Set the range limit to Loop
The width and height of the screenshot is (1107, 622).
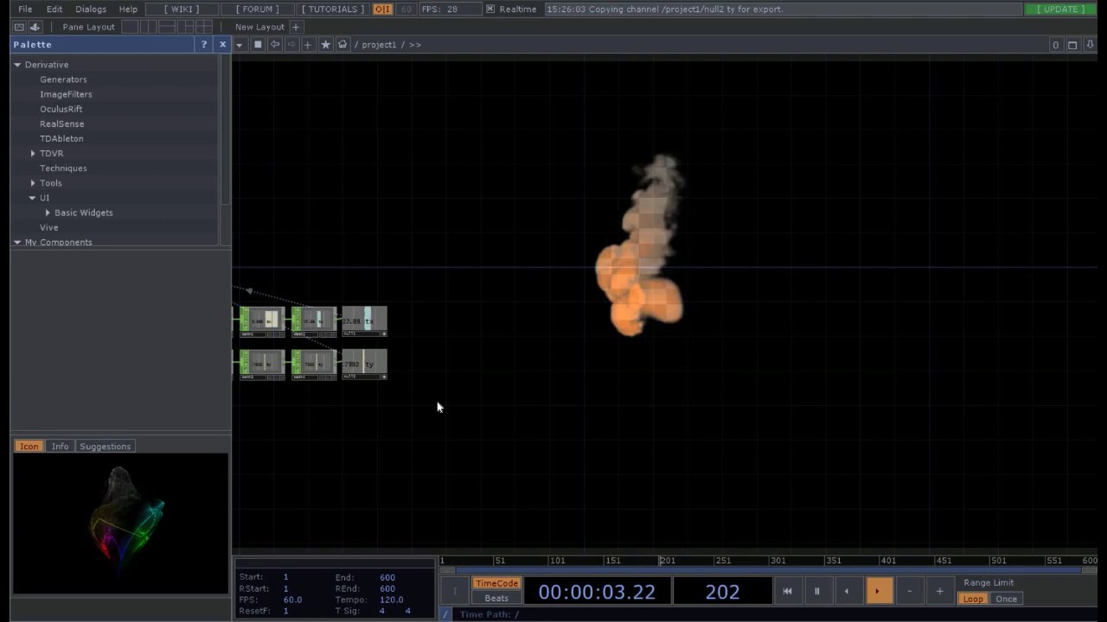point(973,599)
